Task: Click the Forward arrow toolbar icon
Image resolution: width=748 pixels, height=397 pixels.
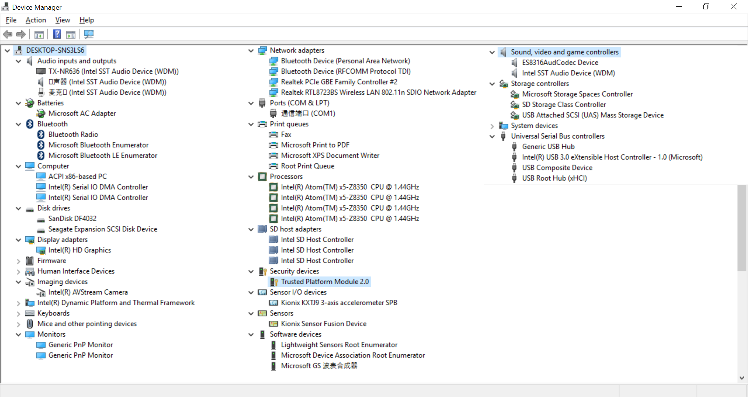Action: (x=21, y=34)
